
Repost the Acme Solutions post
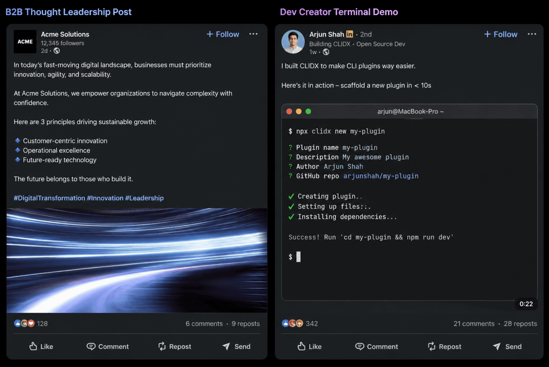click(x=175, y=346)
